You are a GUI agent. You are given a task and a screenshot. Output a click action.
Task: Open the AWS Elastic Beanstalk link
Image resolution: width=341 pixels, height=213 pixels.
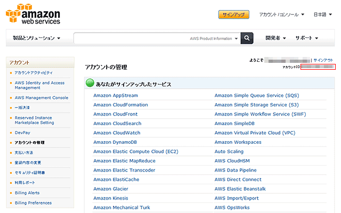tap(240, 189)
